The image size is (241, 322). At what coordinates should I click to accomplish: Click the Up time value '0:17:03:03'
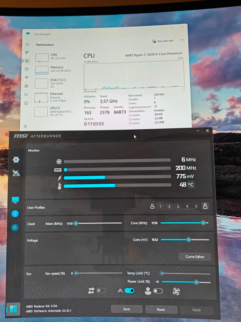(x=94, y=124)
